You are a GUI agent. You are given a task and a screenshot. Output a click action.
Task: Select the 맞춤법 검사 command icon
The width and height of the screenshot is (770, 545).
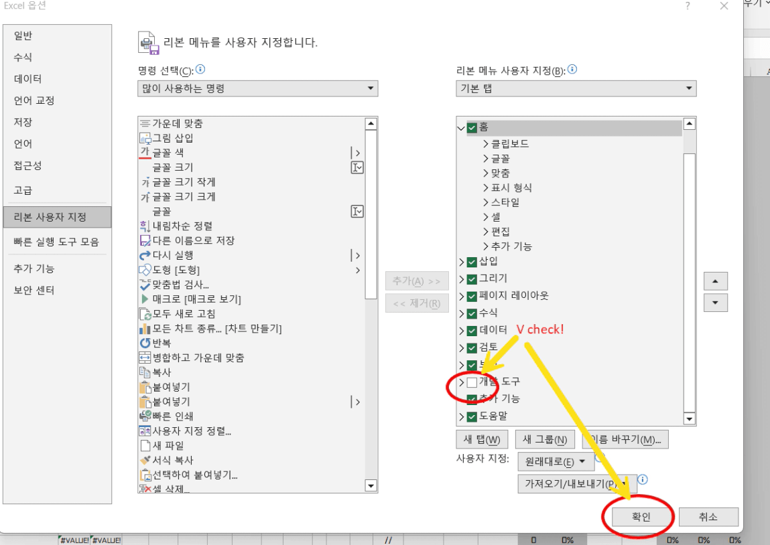tap(145, 285)
